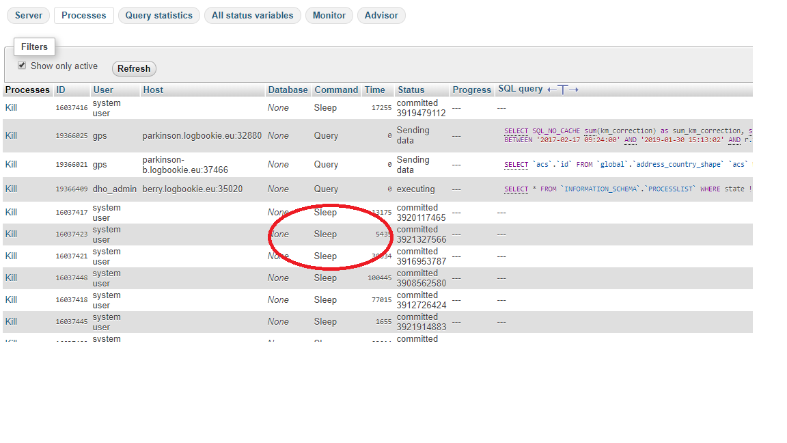Open the Advisor tab
787x443 pixels.
pos(381,16)
